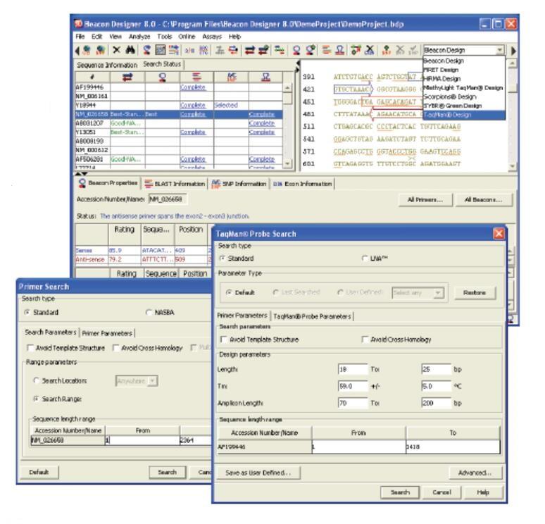Click the beacon probe column header icon

(163, 77)
